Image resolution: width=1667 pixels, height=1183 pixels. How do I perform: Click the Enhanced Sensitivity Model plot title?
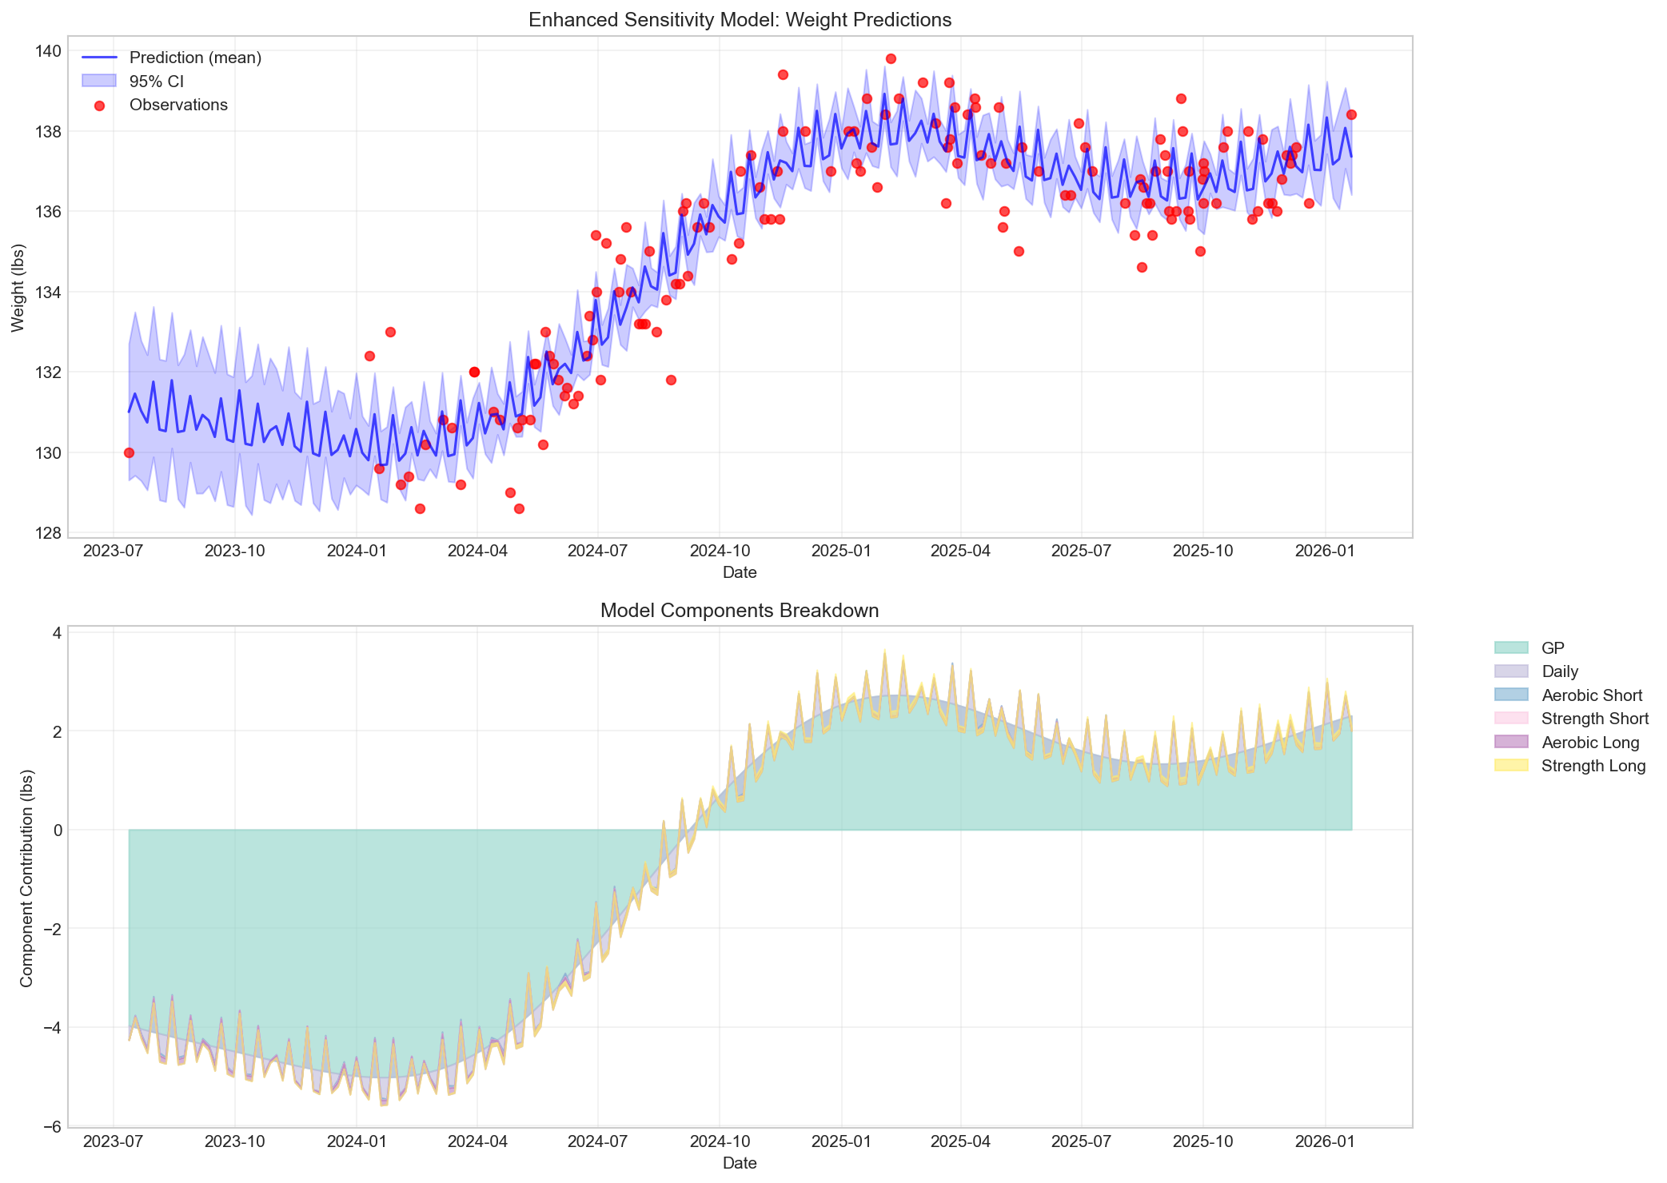pyautogui.click(x=740, y=20)
